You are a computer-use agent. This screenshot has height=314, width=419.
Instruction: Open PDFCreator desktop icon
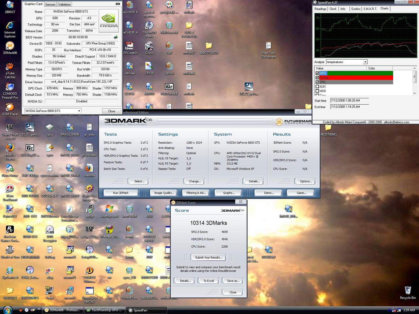pos(130,48)
